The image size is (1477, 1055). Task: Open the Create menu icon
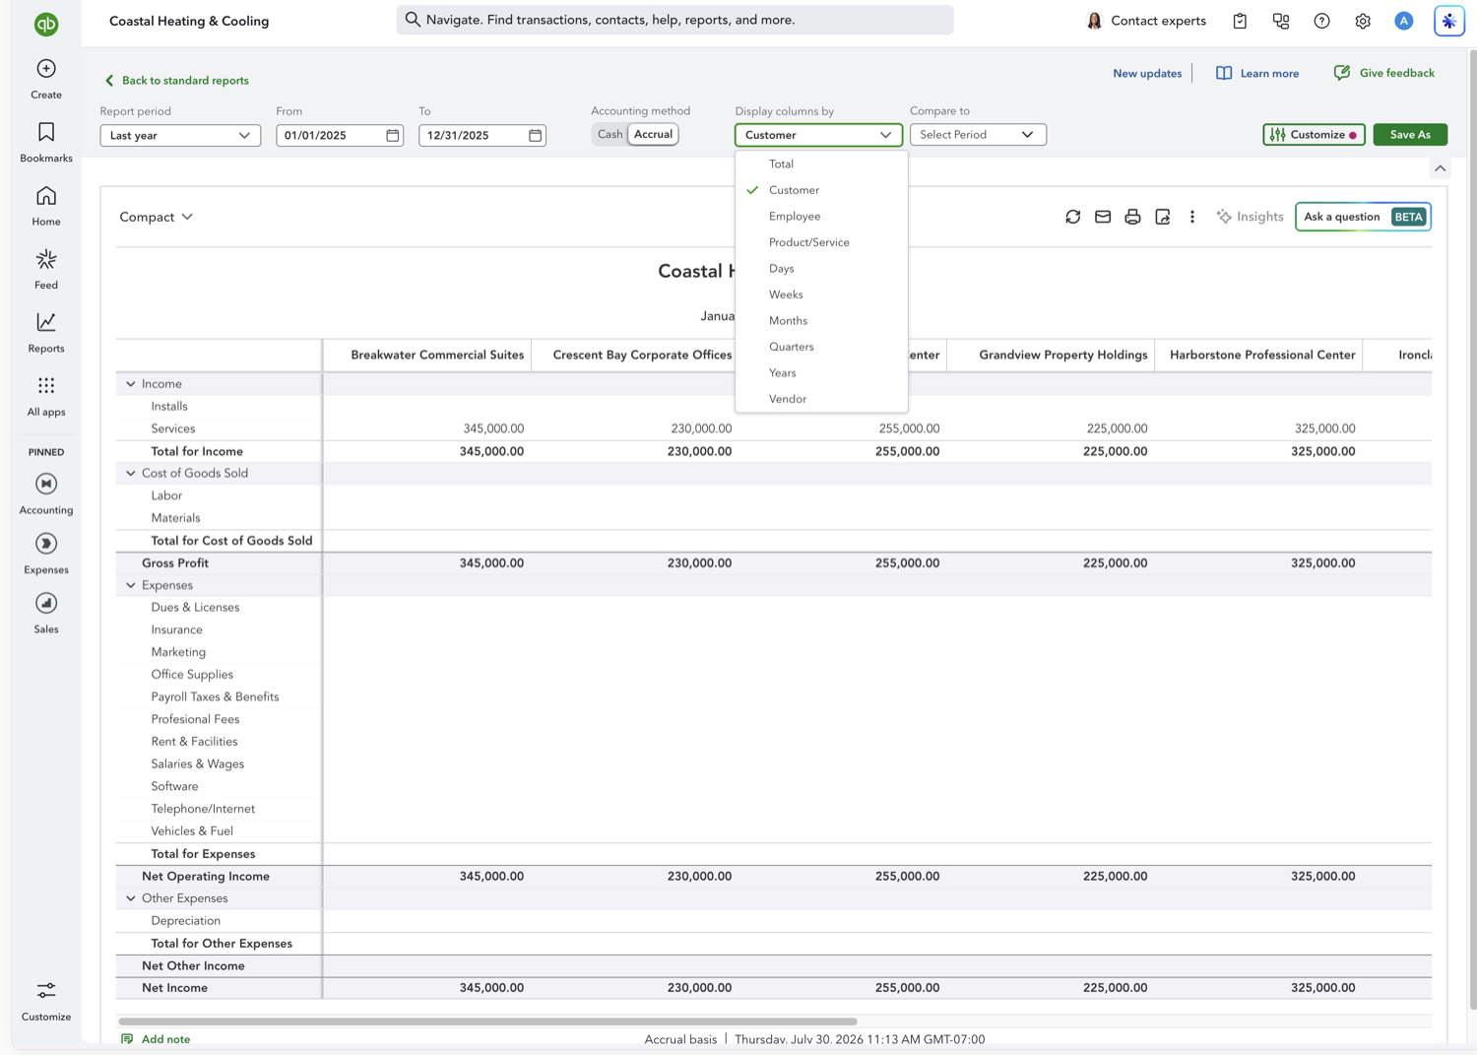(x=46, y=69)
